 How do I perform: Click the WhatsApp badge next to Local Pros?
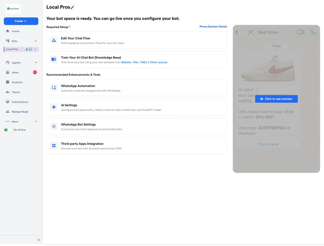[30, 49]
